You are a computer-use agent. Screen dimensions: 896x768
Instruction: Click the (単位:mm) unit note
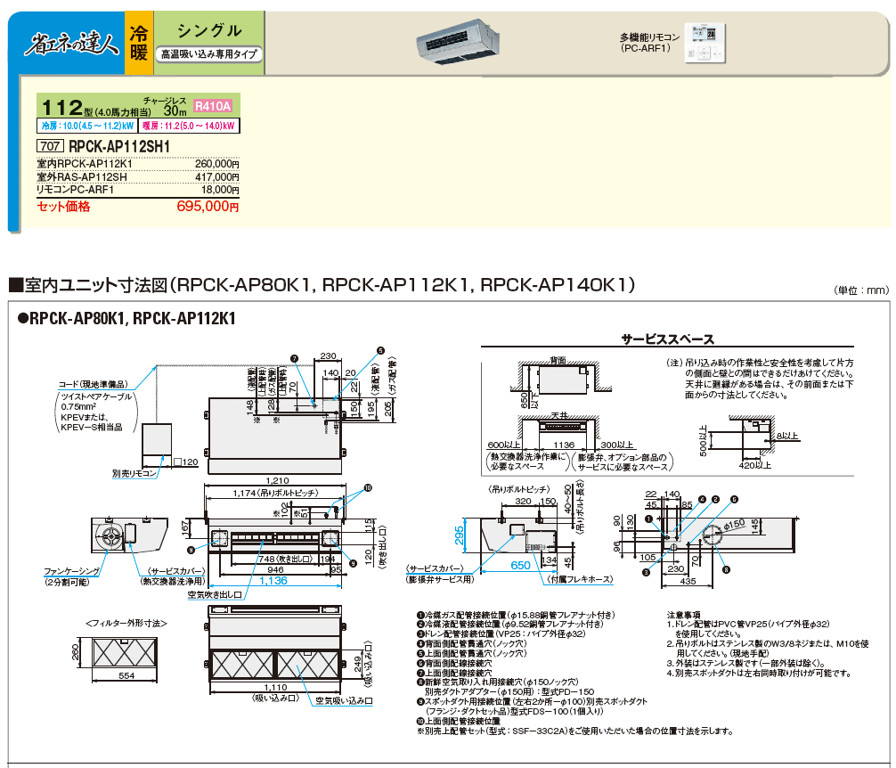(861, 290)
